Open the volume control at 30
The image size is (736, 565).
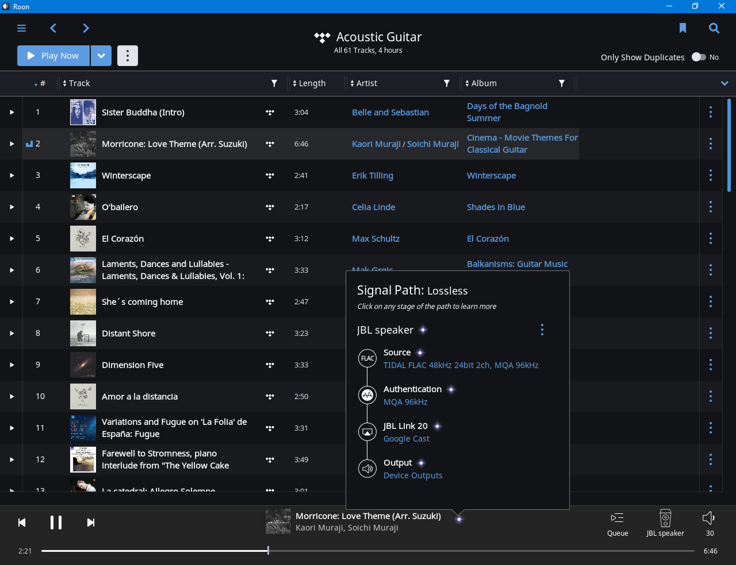tap(710, 524)
